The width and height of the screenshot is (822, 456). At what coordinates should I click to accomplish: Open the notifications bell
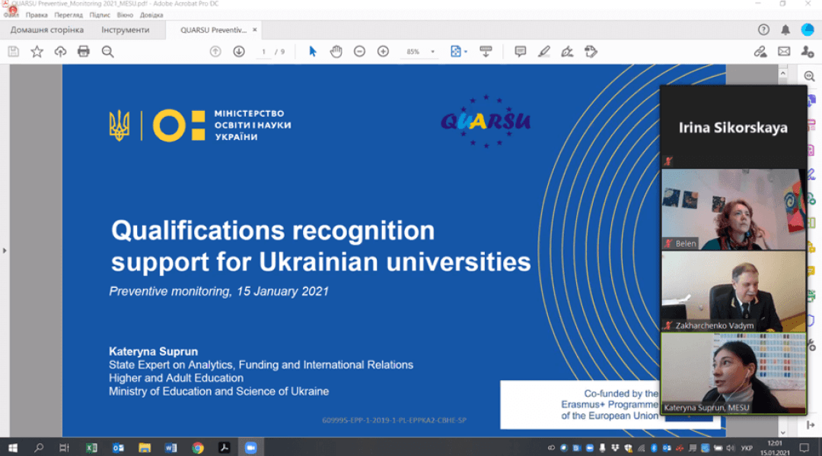click(x=785, y=30)
